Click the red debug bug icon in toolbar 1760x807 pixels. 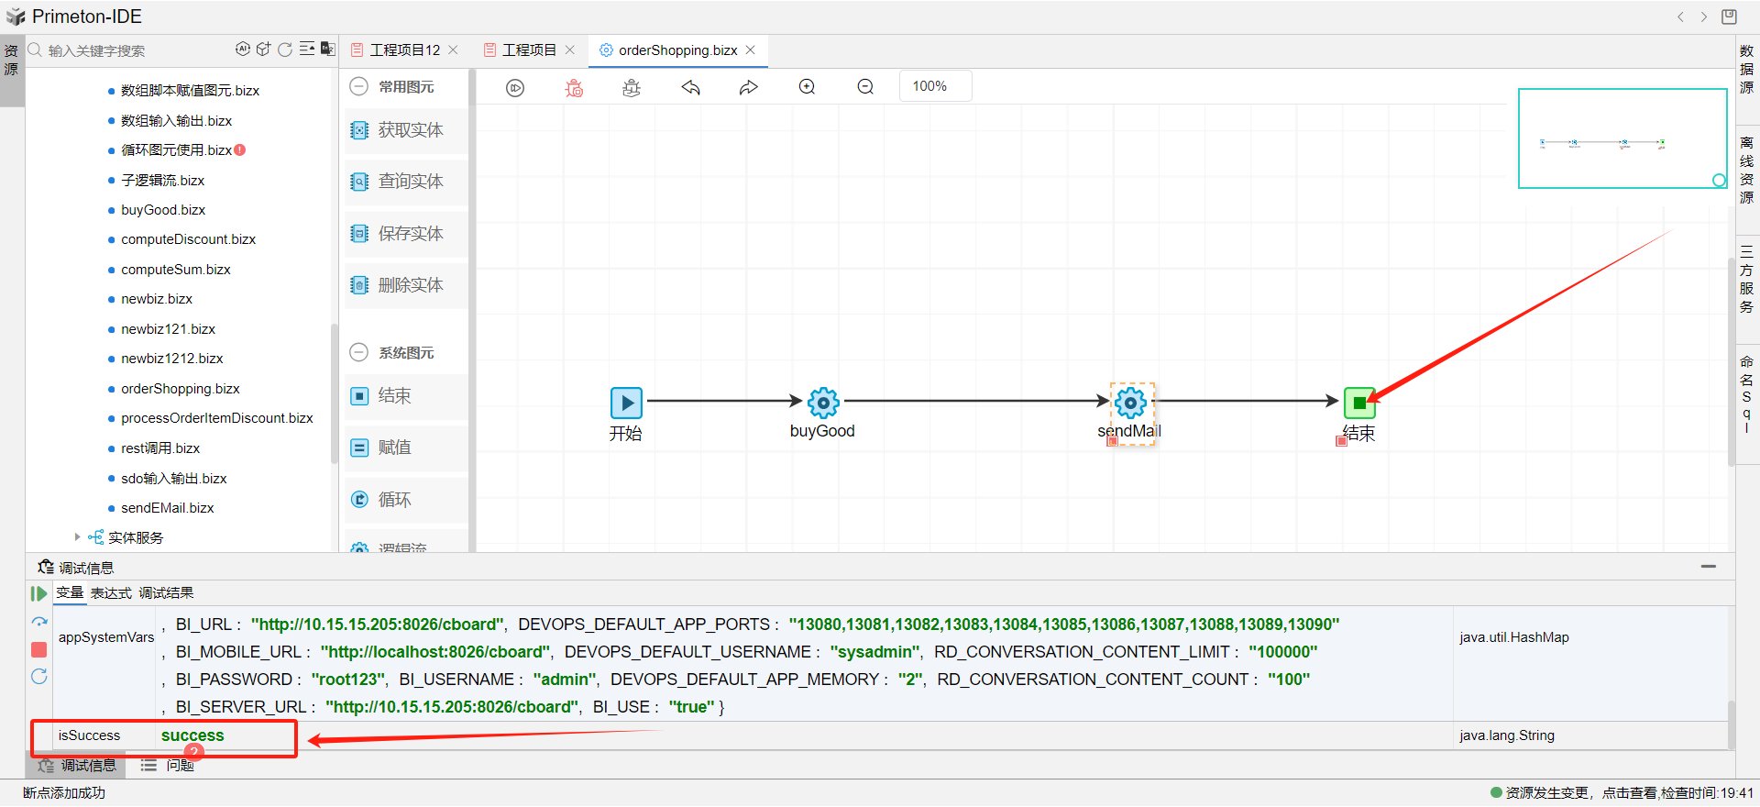pyautogui.click(x=574, y=87)
